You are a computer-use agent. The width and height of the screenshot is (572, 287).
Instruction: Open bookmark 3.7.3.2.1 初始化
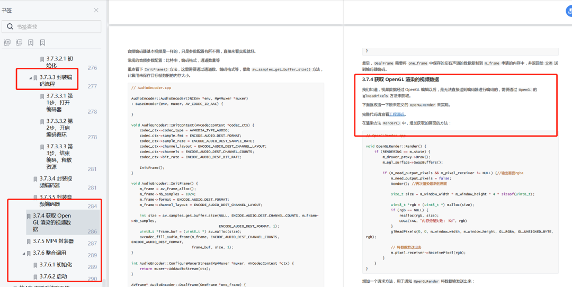click(60, 62)
